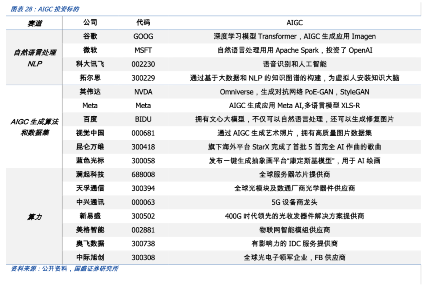
Task: Select stock code '300308'
Action: point(143,258)
